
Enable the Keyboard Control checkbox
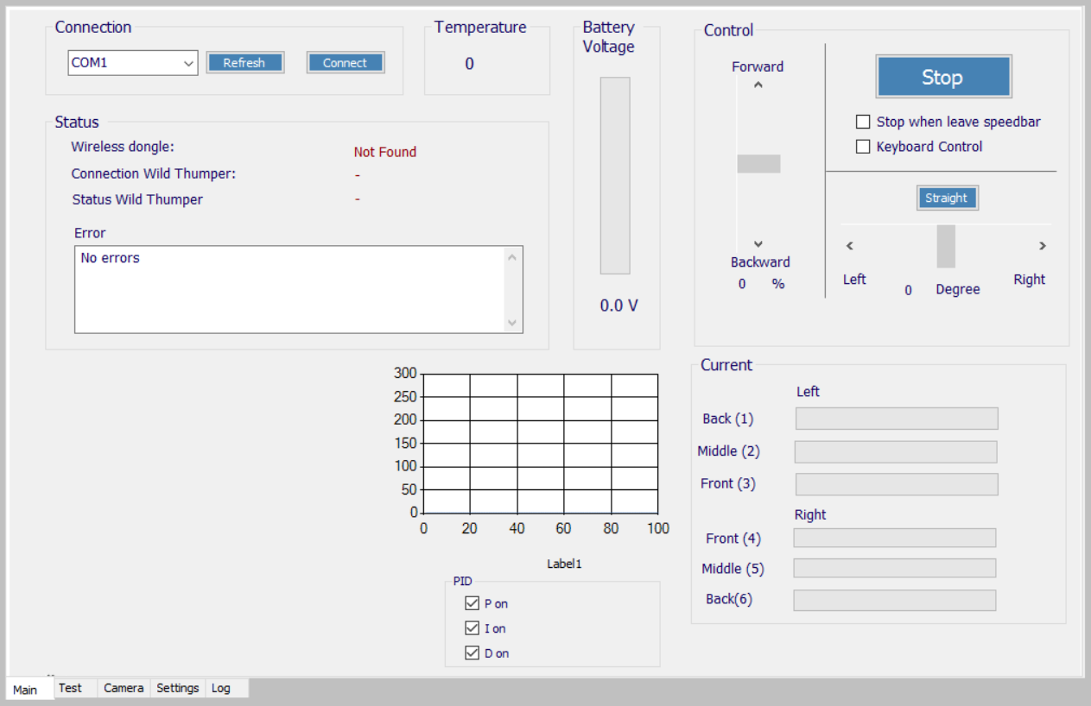tap(863, 147)
